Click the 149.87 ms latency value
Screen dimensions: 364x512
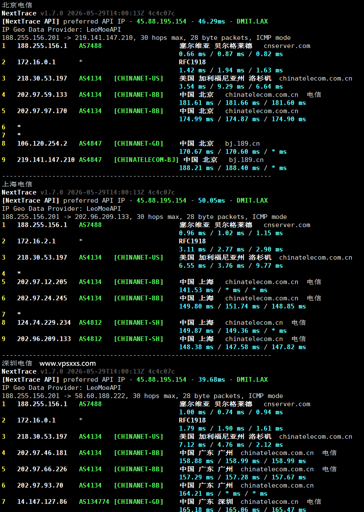pos(196,331)
